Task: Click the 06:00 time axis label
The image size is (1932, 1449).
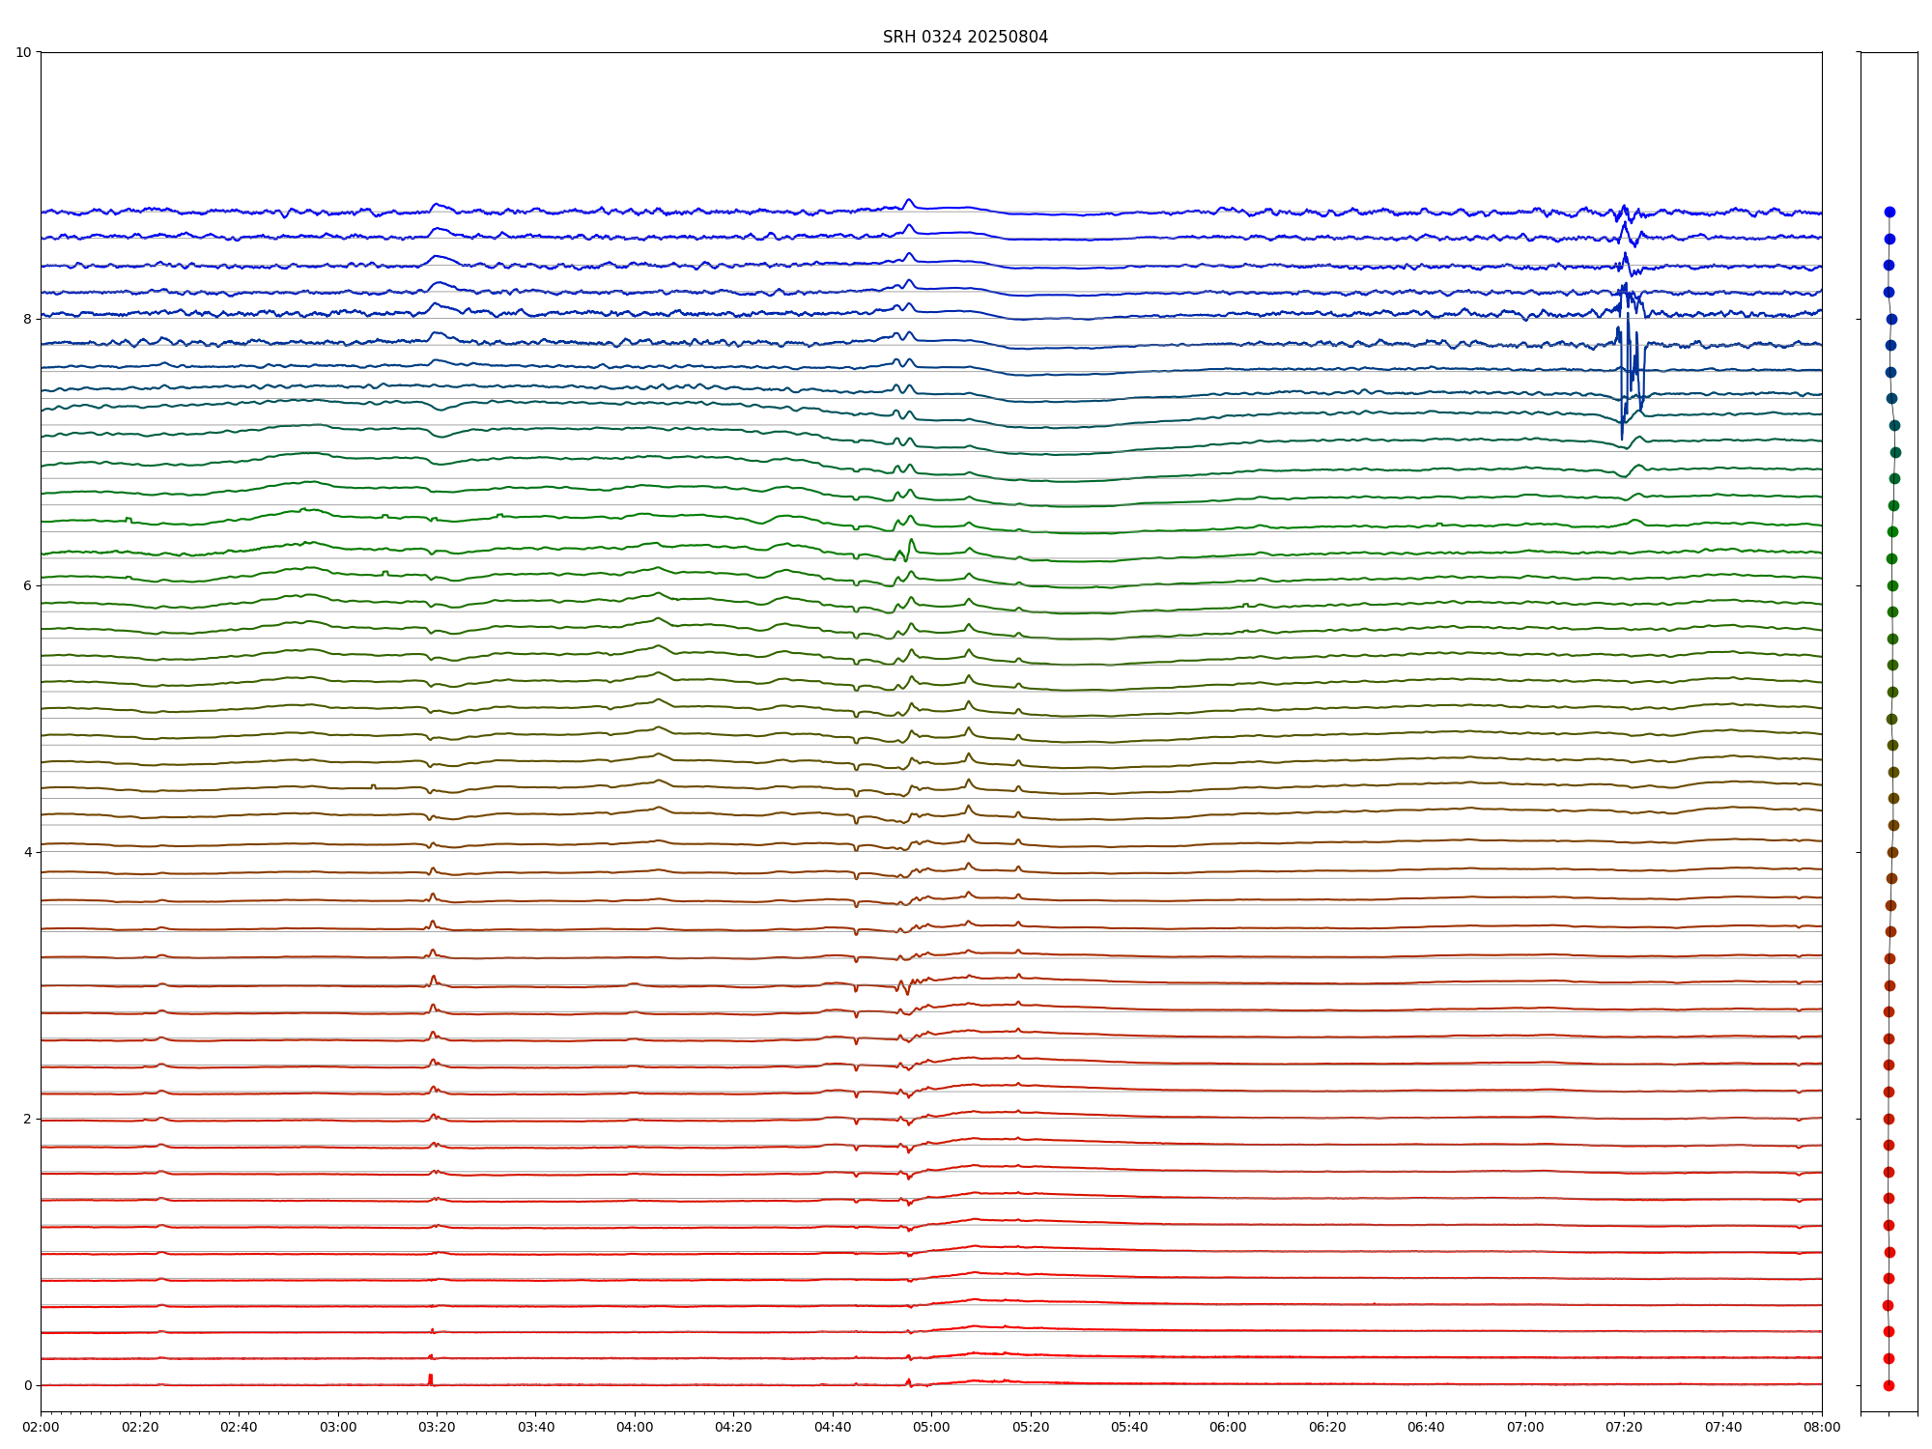Action: tap(1228, 1427)
